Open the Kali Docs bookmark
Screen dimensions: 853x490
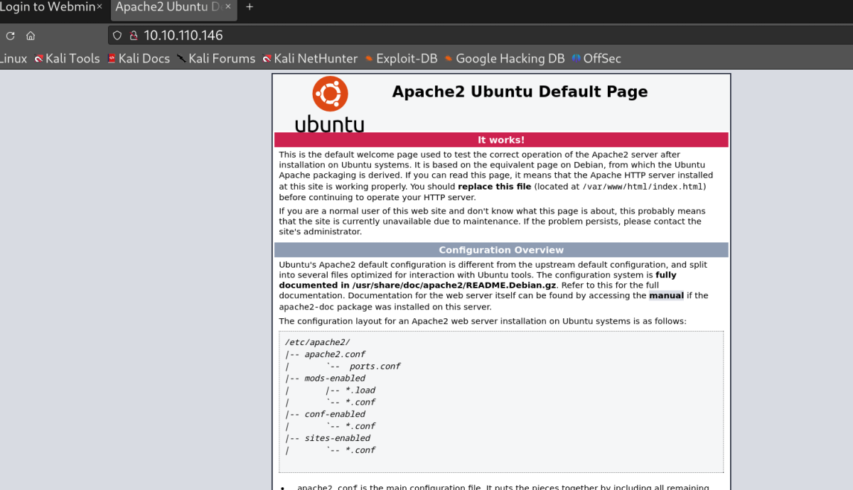139,59
